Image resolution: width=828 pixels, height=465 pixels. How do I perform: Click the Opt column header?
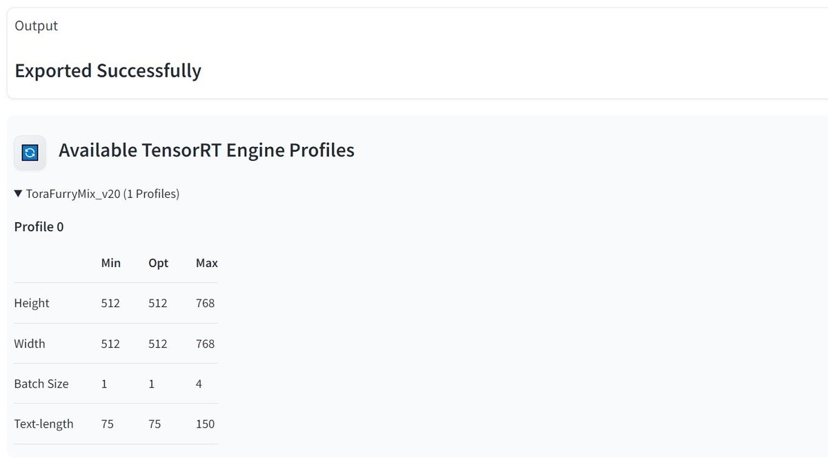(158, 263)
